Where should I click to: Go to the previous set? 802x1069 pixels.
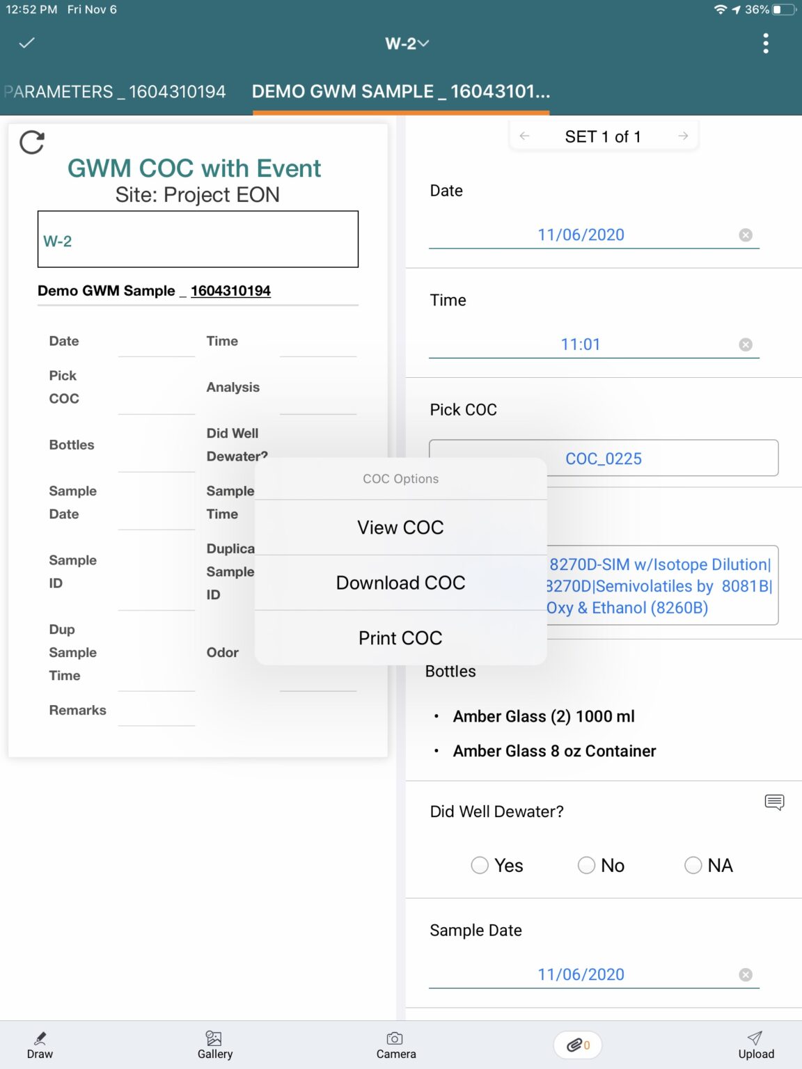pyautogui.click(x=524, y=136)
